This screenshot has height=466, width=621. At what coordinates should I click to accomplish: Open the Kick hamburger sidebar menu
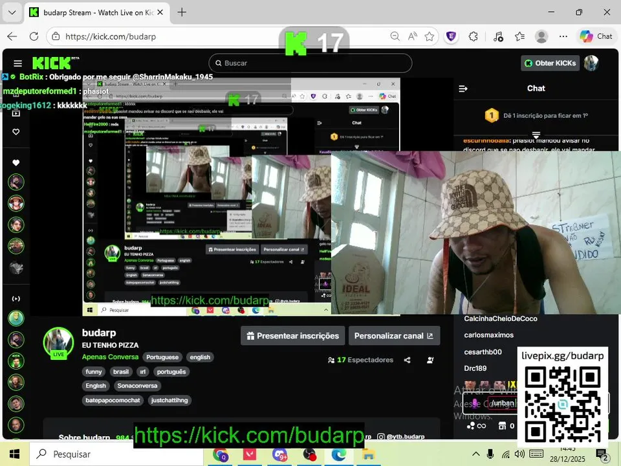click(17, 63)
